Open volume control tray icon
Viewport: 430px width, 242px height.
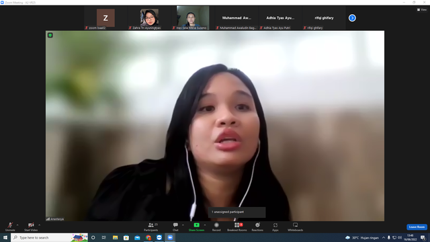click(x=400, y=237)
